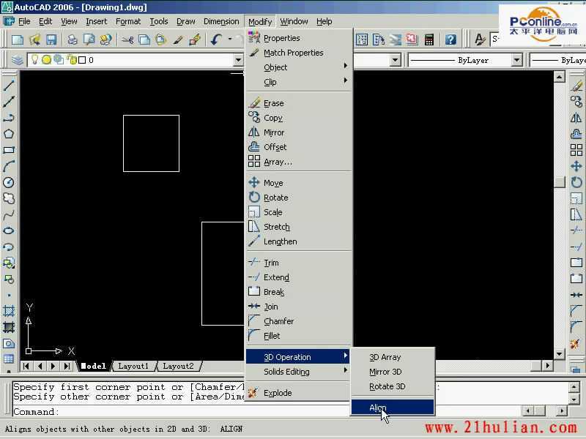Open the linetype ByLayer dropdown
The width and height of the screenshot is (586, 439).
click(516, 60)
